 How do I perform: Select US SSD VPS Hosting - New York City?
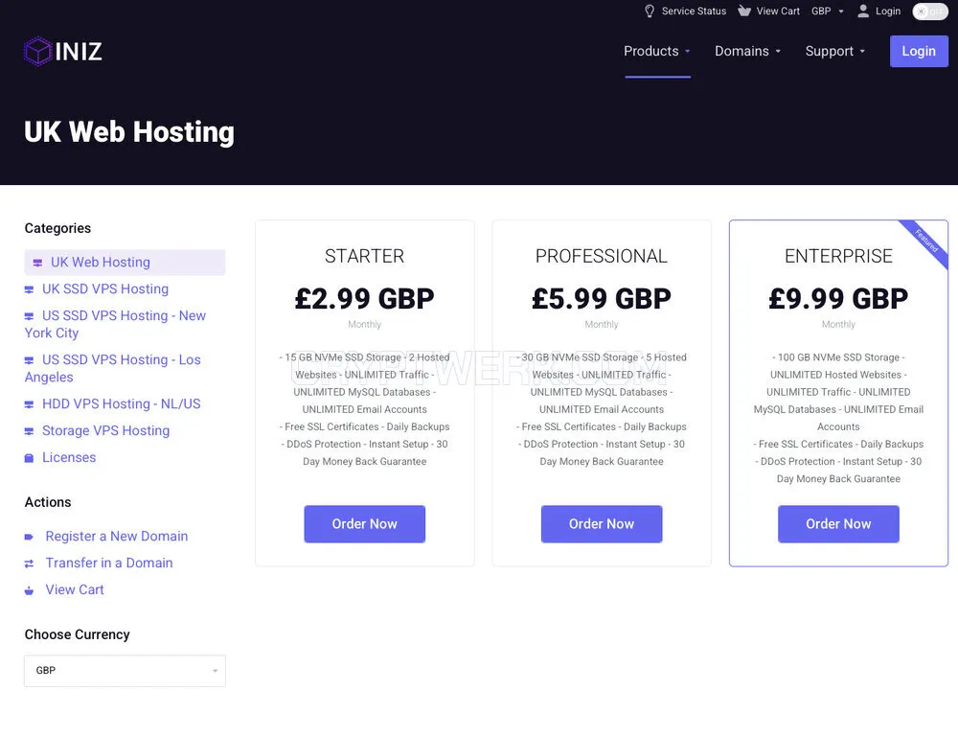115,325
